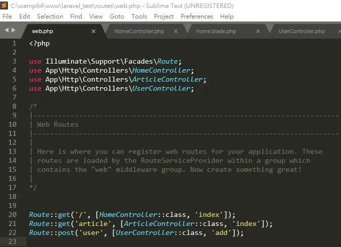
Task: Open the Goto menu
Action: [117, 17]
